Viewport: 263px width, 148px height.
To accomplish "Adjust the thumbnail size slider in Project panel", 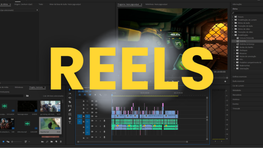I will (16, 141).
